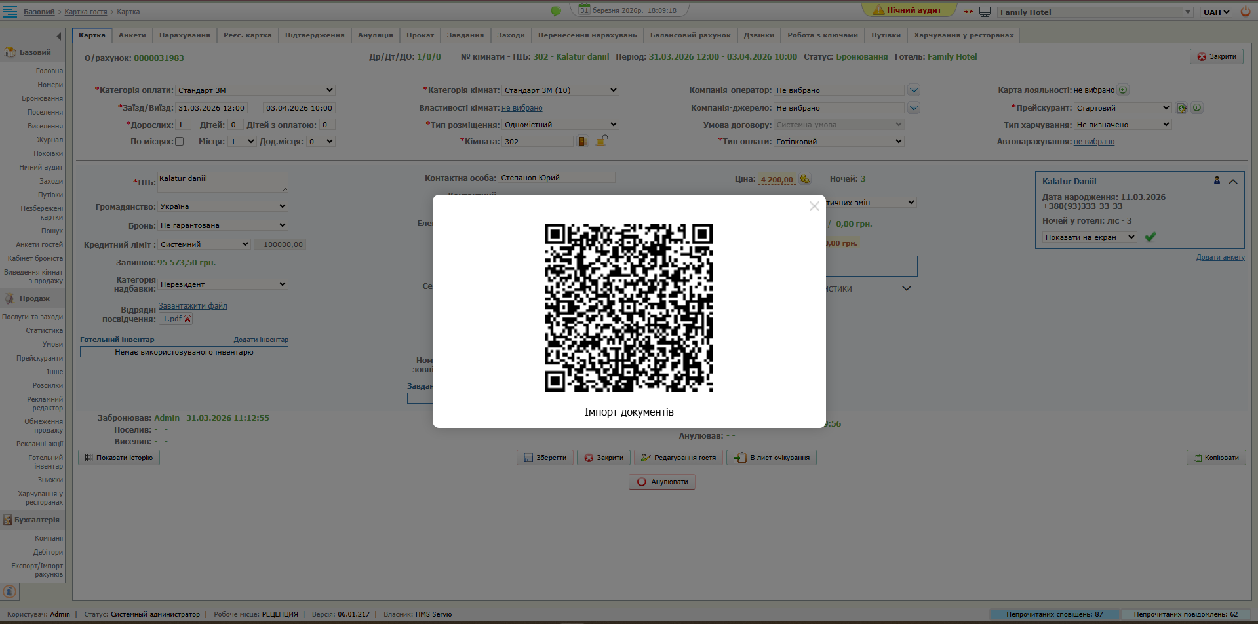Image resolution: width=1258 pixels, height=624 pixels.
Task: Open the Тип оплати dropdown
Action: tap(838, 142)
